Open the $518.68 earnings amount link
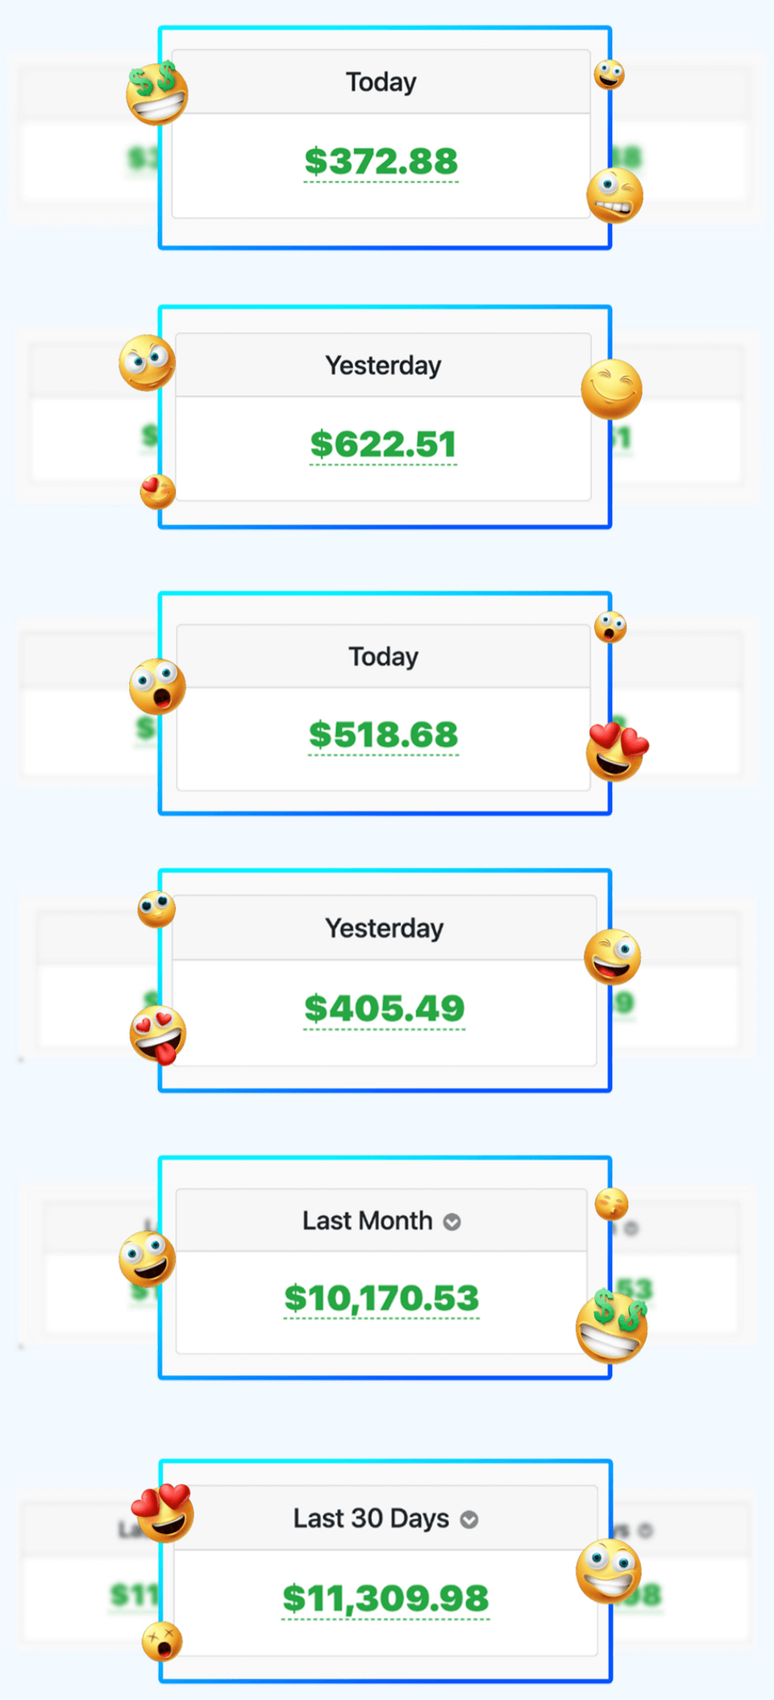774x1700 pixels. [x=383, y=735]
